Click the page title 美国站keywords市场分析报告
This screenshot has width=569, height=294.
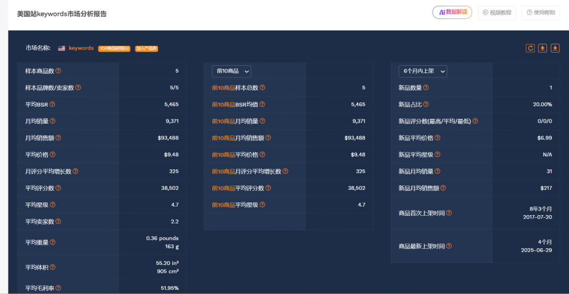tap(62, 14)
